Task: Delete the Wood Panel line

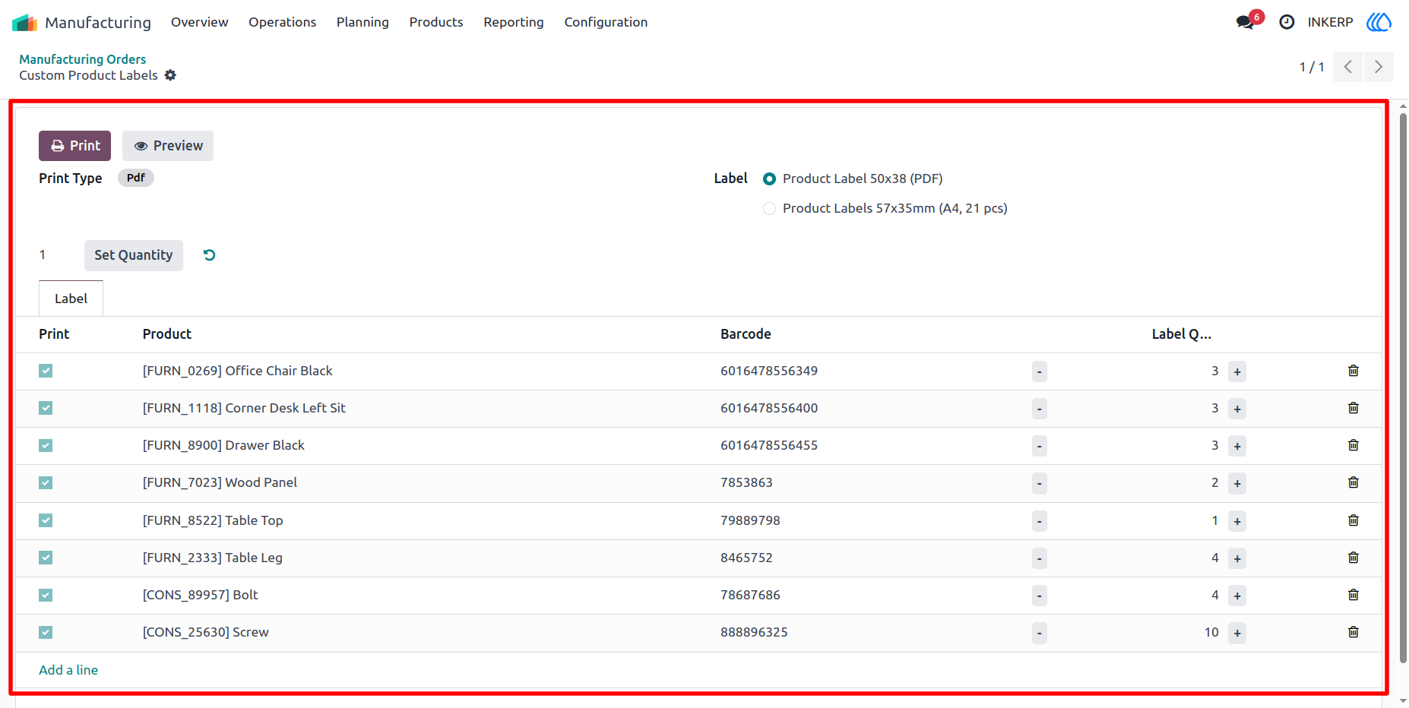Action: [1354, 482]
